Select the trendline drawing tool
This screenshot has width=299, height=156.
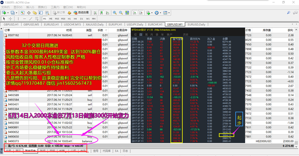pyautogui.click(x=31, y=19)
